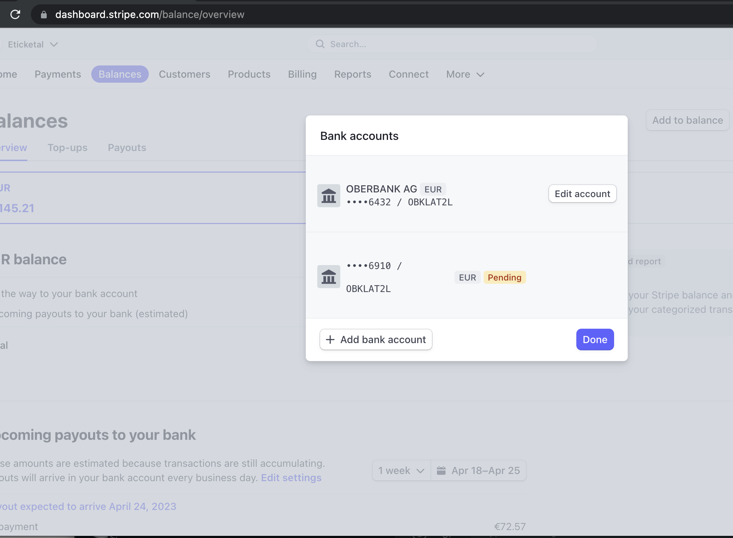Open the Billing section
This screenshot has width=733, height=538.
click(x=302, y=74)
